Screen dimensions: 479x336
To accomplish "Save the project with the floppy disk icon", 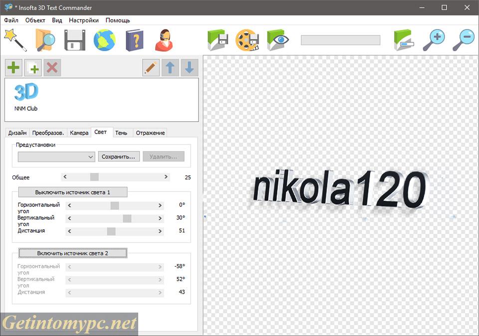I will [x=74, y=39].
